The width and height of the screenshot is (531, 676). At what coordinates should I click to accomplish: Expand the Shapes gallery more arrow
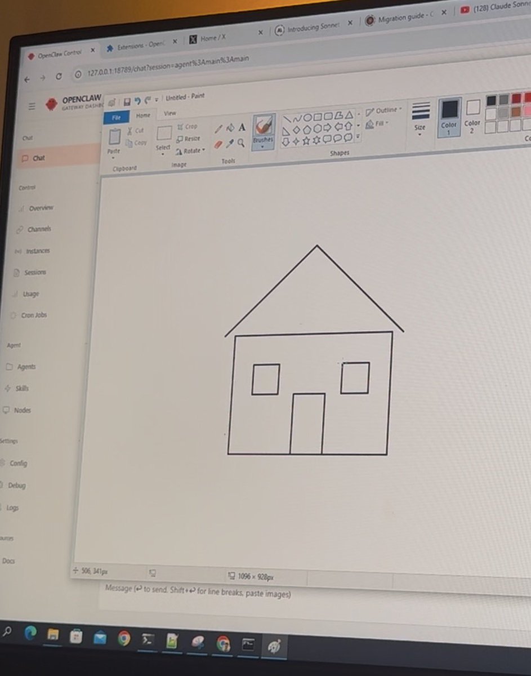(358, 137)
